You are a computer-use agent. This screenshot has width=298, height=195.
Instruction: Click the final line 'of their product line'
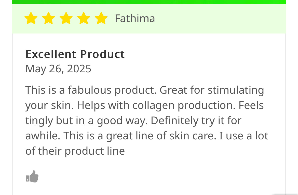(x=75, y=151)
